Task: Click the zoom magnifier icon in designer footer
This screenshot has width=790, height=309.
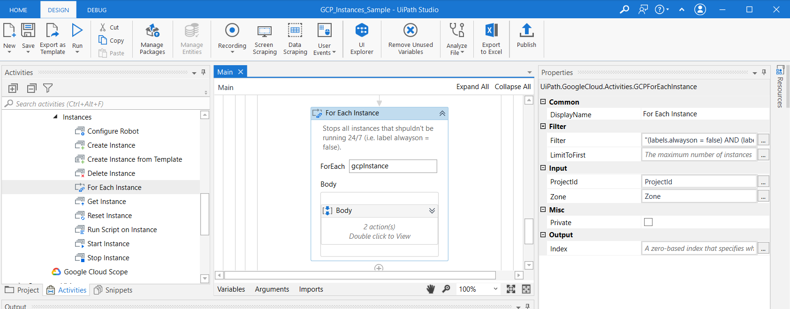Action: tap(446, 289)
